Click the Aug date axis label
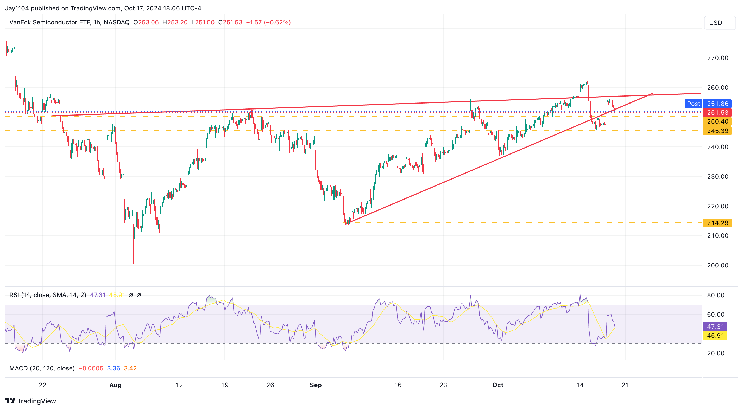743x410 pixels. click(115, 385)
